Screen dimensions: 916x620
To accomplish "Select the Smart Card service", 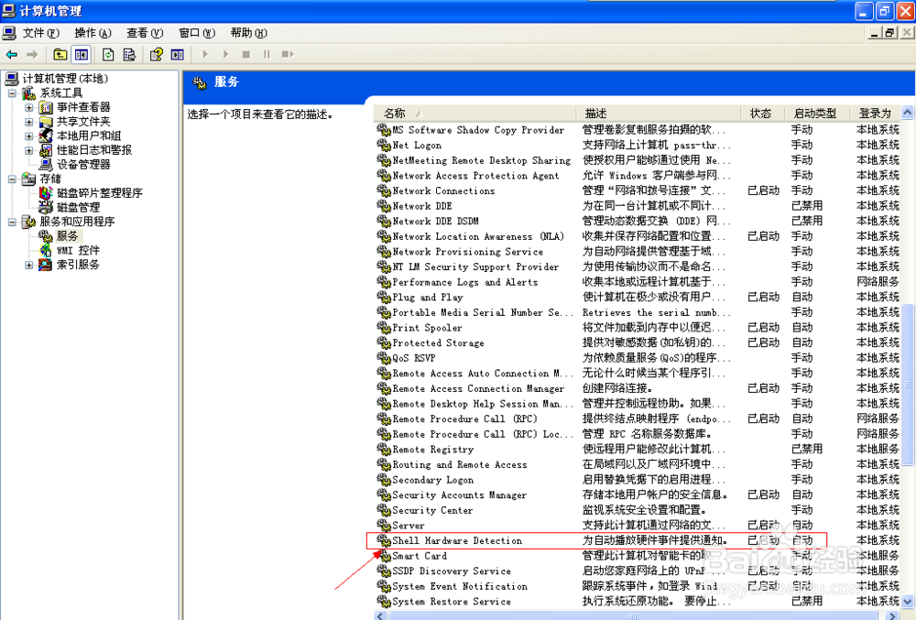I will (637, 556).
